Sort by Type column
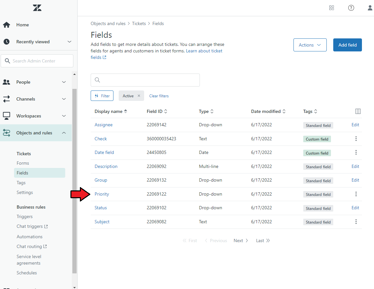This screenshot has width=374, height=289. [x=206, y=111]
